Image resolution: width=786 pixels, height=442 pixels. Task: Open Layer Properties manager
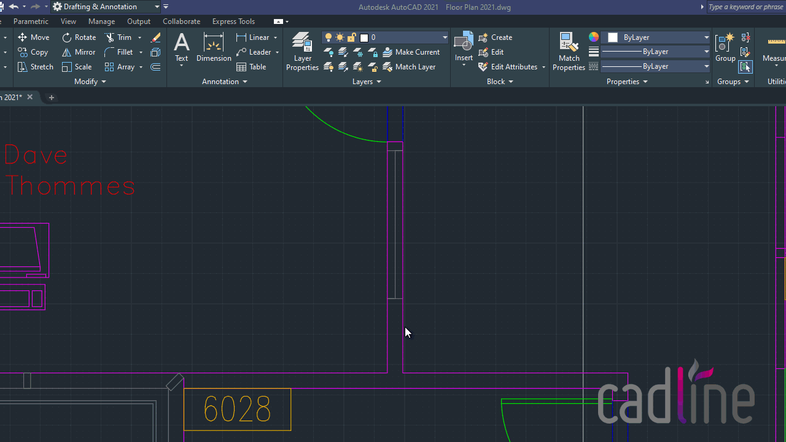[x=302, y=52]
